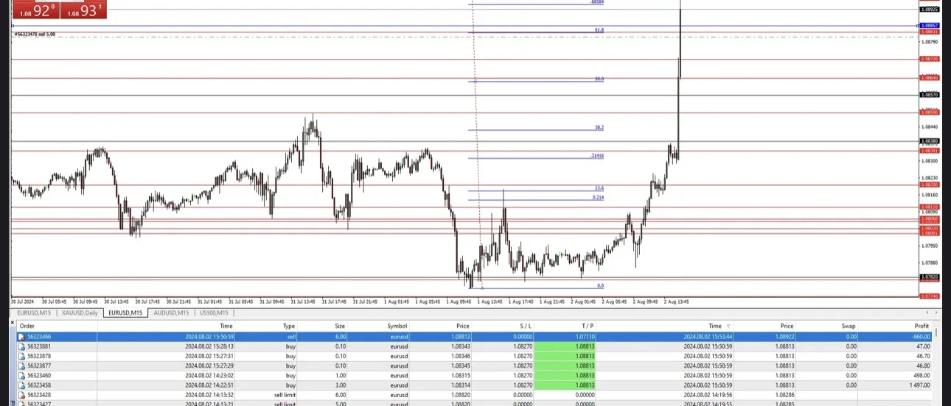This screenshot has width=951, height=406.
Task: Sort by the Profit column header
Action: coord(922,326)
